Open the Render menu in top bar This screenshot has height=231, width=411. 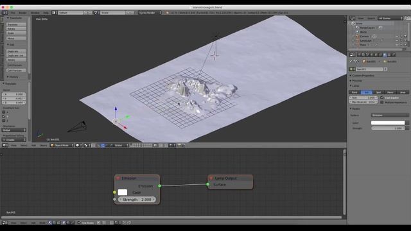tap(22, 13)
